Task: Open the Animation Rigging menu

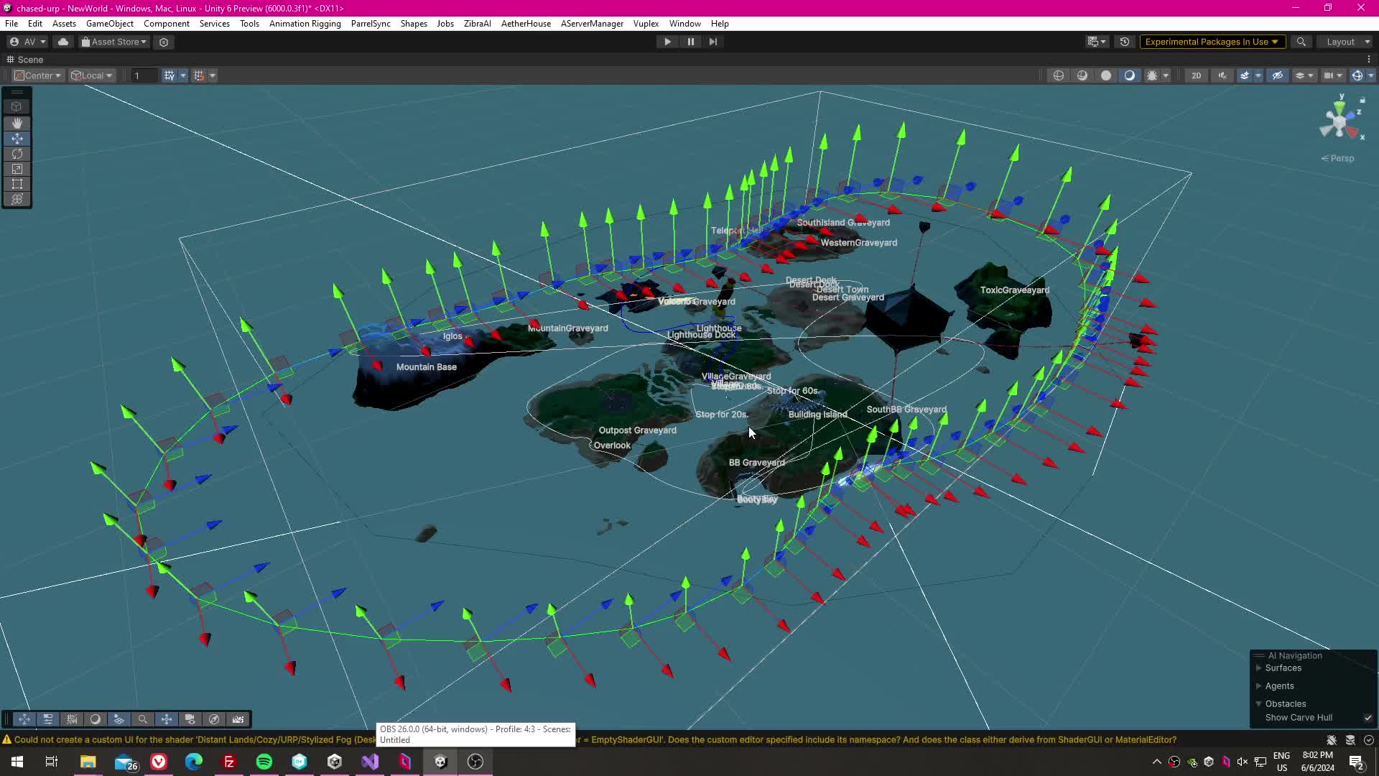Action: pos(305,24)
